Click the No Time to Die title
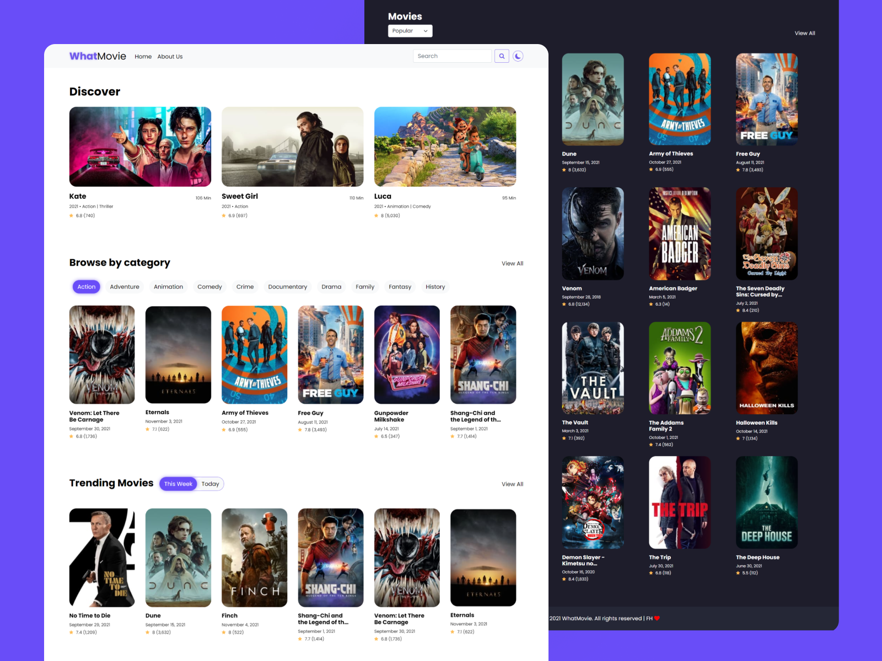 point(90,616)
